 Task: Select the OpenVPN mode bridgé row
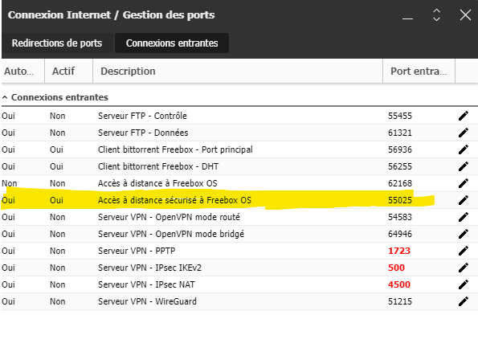coord(239,234)
